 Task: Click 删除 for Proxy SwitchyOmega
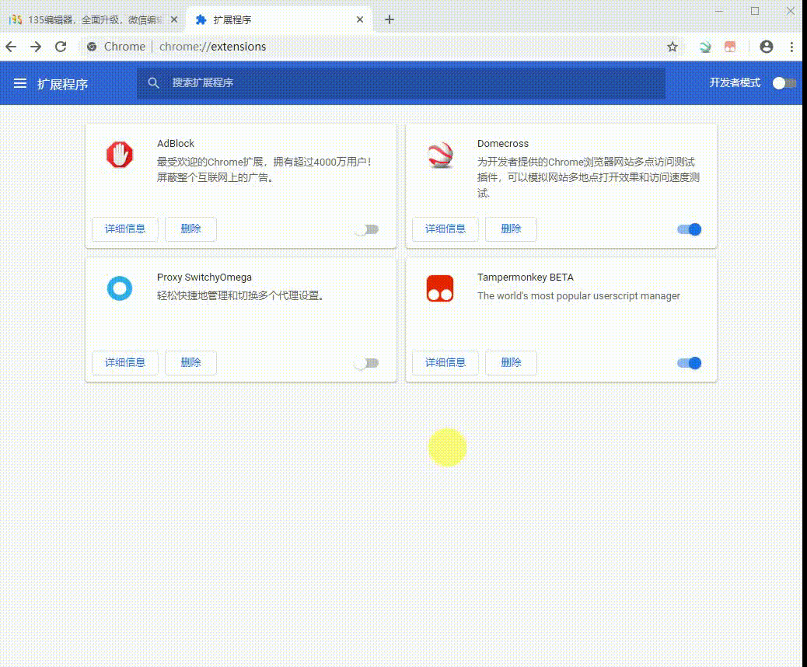click(191, 363)
